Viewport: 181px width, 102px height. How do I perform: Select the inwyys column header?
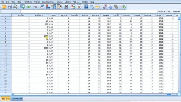pyautogui.click(x=106, y=15)
